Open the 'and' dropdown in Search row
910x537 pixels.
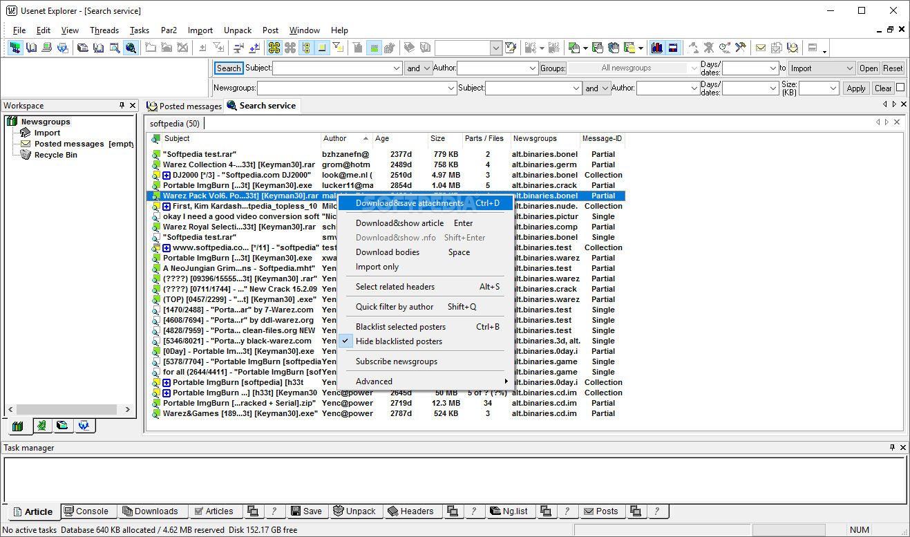pos(419,68)
